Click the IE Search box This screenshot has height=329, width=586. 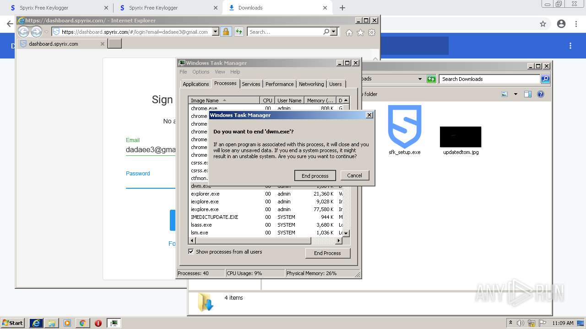(284, 32)
